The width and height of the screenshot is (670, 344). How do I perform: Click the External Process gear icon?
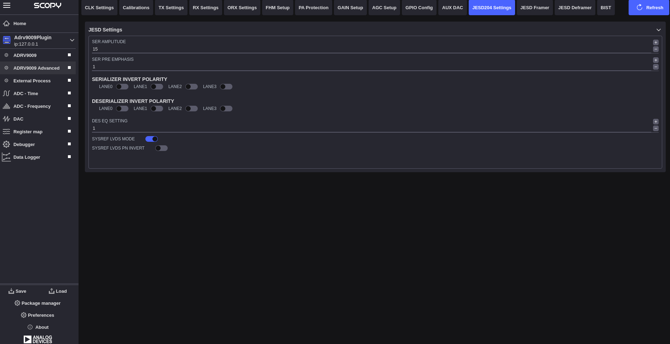coord(6,81)
